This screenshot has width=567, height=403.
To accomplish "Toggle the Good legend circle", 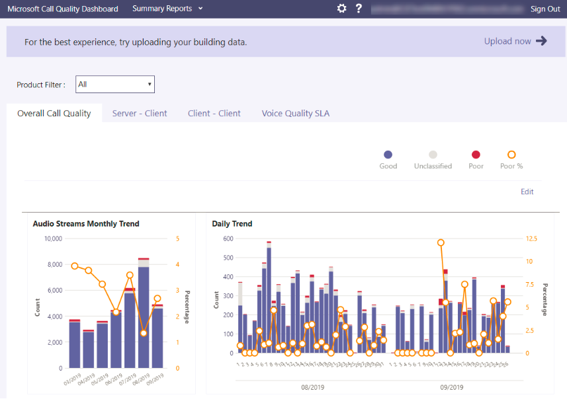I will 388,155.
